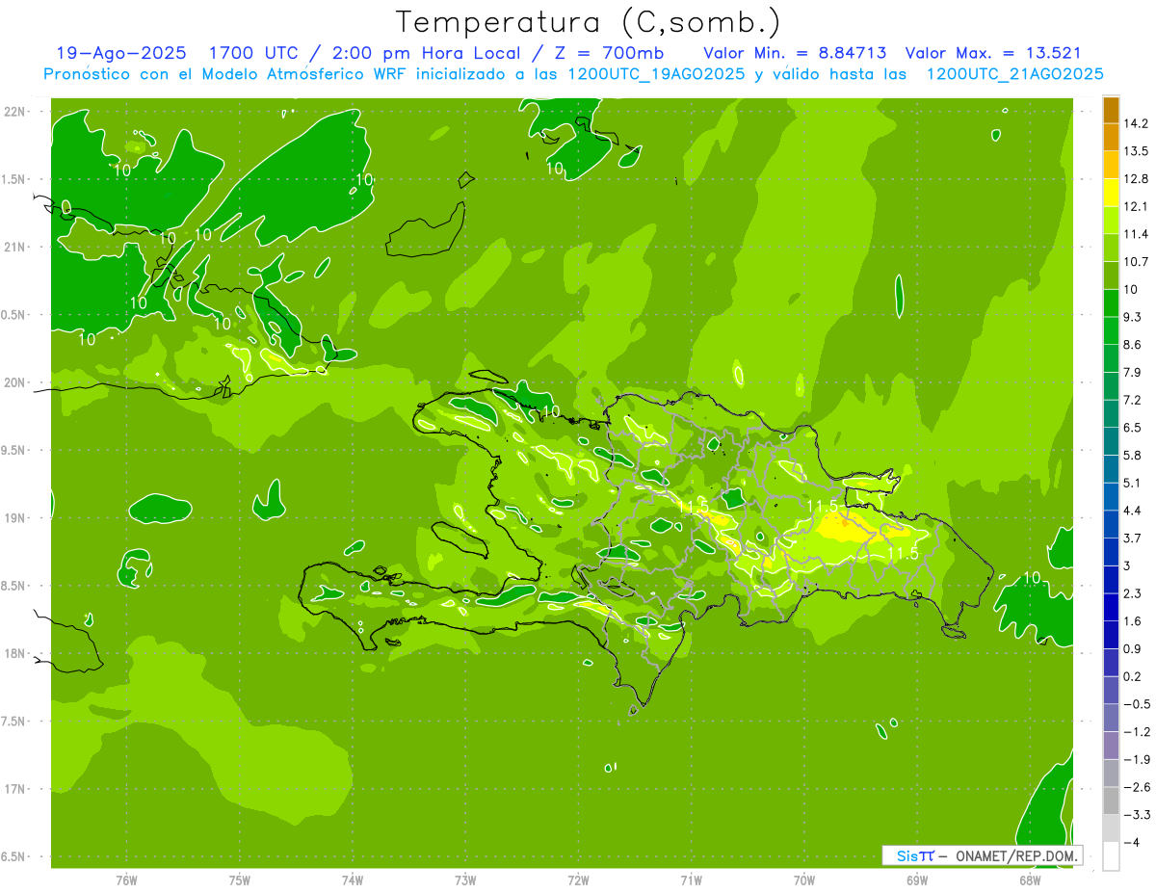Screen dimensions: 1156x893
Task: Click the '71W' longitude label
Action: 692,880
